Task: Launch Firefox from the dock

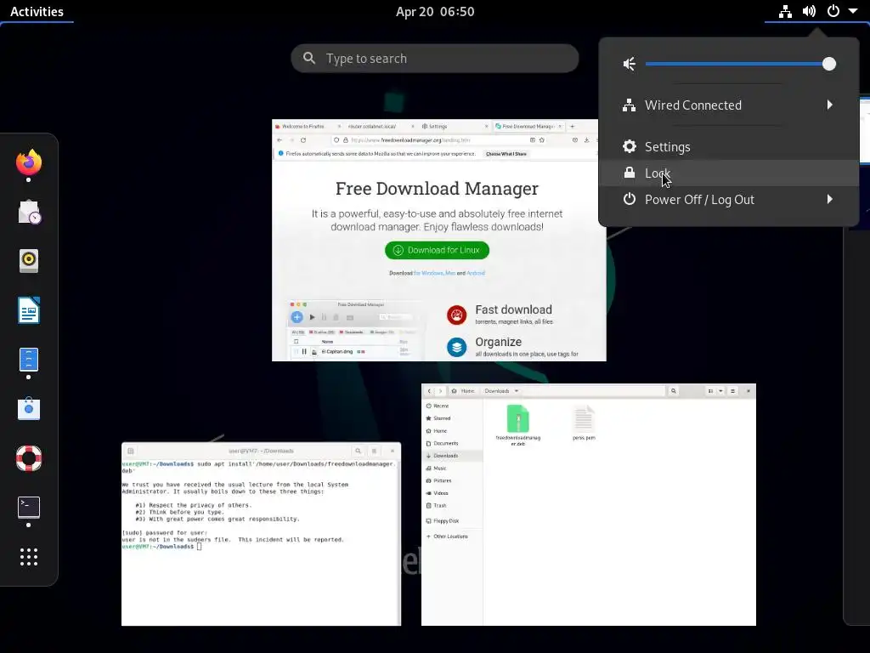Action: coord(29,162)
